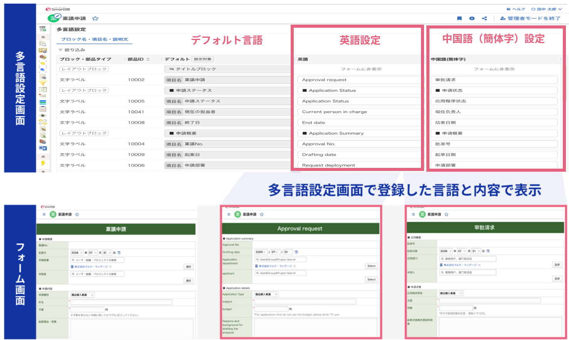Select the red gears sidebar icon
Viewport: 569px width, 340px height.
[43, 57]
